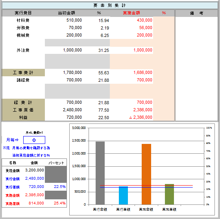This screenshot has width=220, height=219.
Task: Click the black 200,000 in 機械費 row
Action: pos(74,35)
